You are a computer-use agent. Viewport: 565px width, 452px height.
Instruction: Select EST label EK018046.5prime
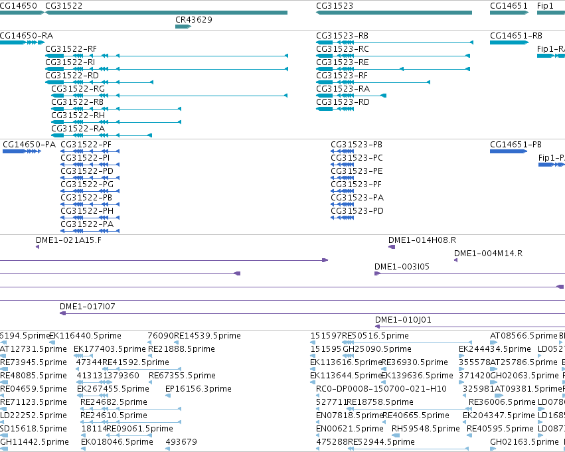click(117, 442)
